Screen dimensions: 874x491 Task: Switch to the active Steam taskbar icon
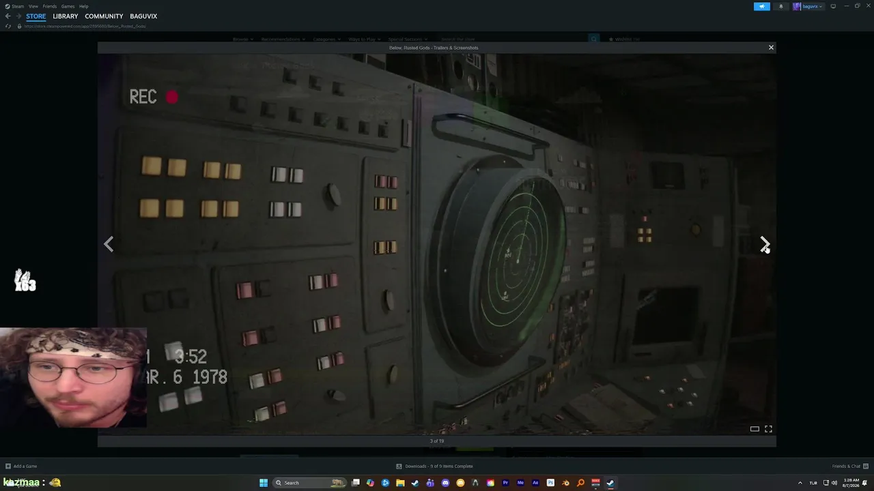610,483
